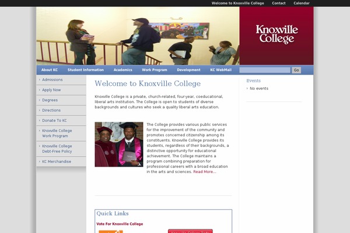Select Apply Now in the sidebar
The image size is (350, 233).
tap(51, 90)
